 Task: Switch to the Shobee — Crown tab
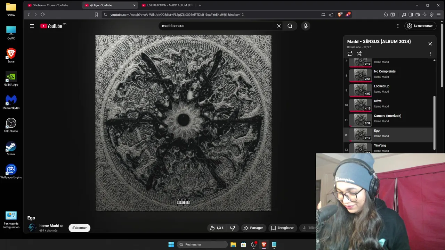[x=51, y=5]
